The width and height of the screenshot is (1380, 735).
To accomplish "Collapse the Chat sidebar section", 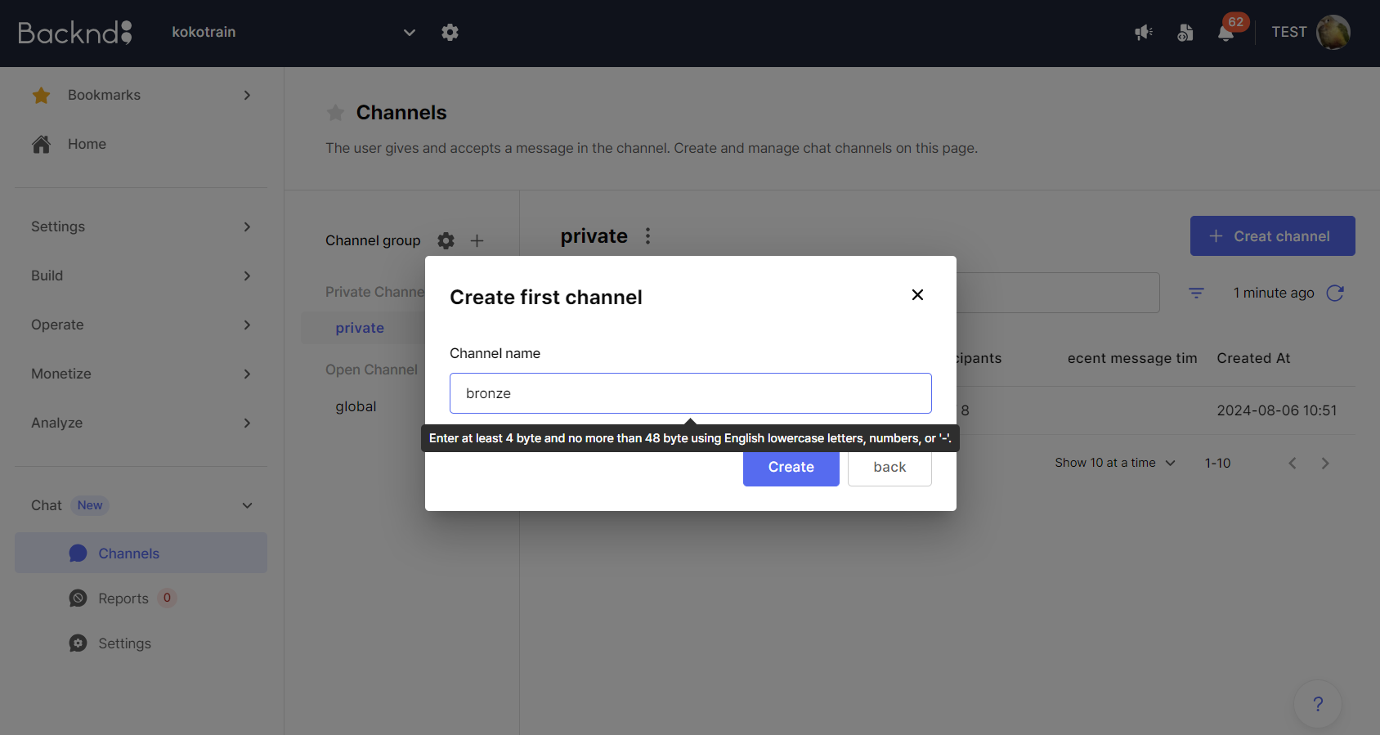I will pyautogui.click(x=247, y=505).
